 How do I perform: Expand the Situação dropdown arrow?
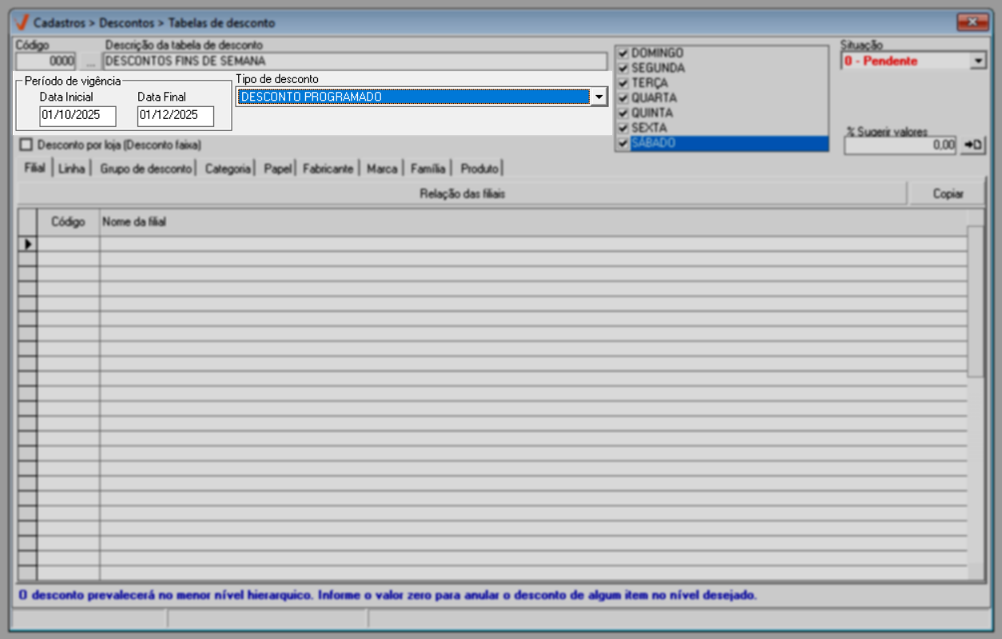point(978,61)
